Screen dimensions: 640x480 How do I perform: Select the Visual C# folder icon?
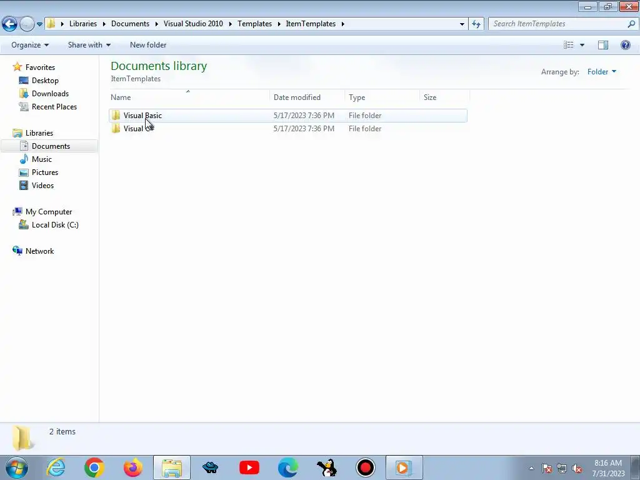[x=116, y=129]
